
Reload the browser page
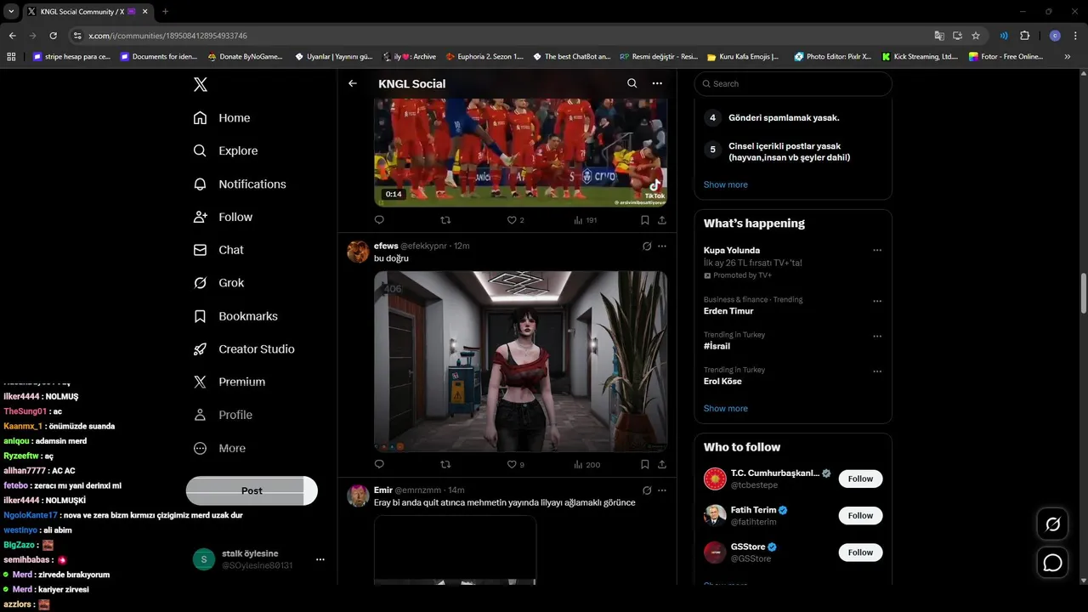[53, 36]
